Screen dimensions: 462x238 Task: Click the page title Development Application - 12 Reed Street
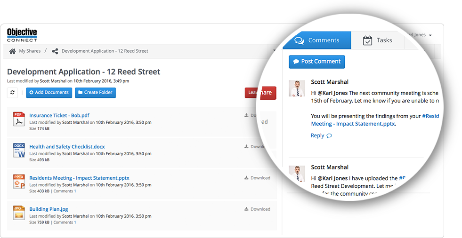[x=84, y=72]
